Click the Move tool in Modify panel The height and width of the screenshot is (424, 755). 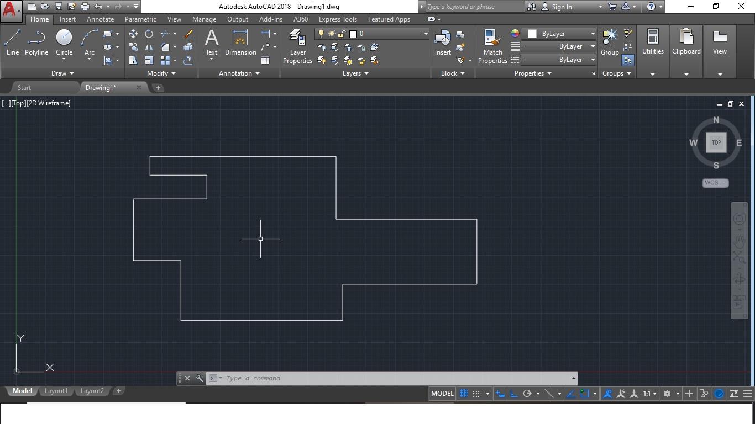point(133,34)
